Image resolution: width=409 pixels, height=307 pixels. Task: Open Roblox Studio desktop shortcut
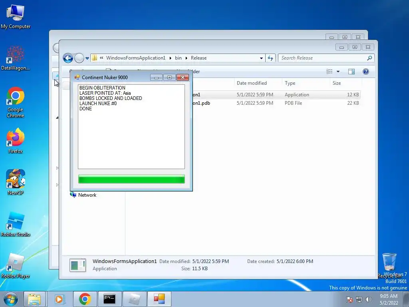tap(16, 224)
